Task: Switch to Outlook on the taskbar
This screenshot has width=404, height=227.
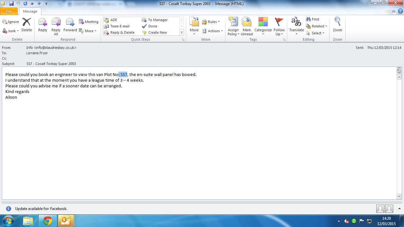Action: tap(66, 221)
